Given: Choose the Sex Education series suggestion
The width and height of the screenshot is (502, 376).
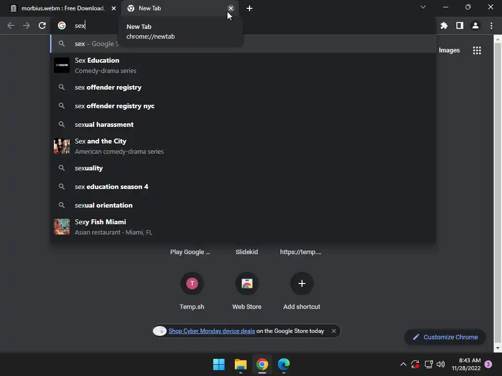Looking at the screenshot, I should coord(243,65).
